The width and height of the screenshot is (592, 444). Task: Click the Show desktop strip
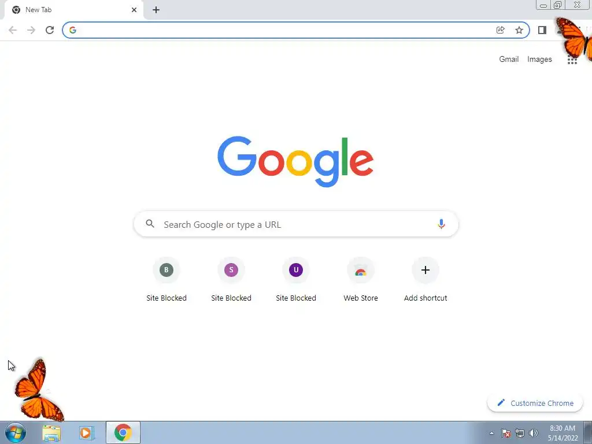(588, 432)
